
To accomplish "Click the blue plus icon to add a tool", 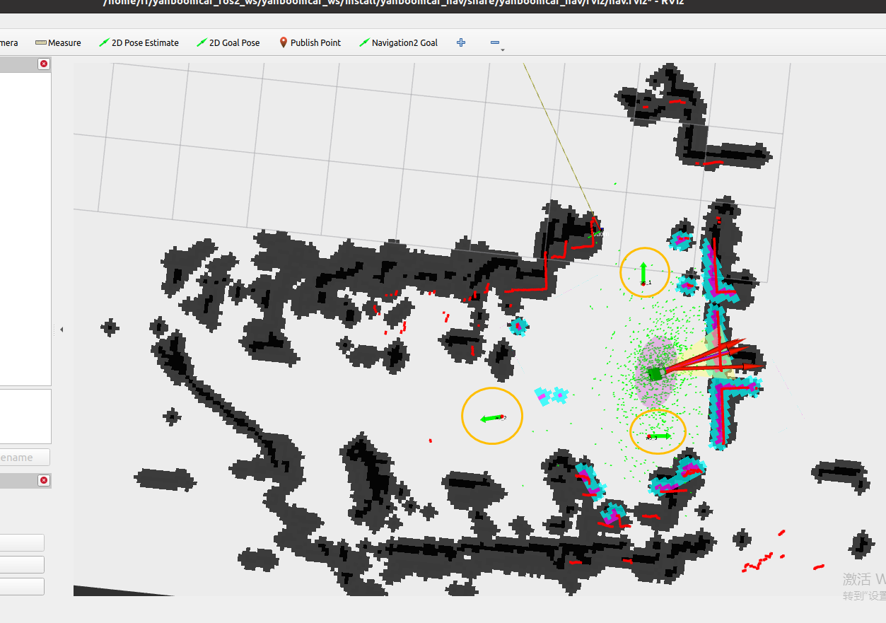I will tap(461, 43).
